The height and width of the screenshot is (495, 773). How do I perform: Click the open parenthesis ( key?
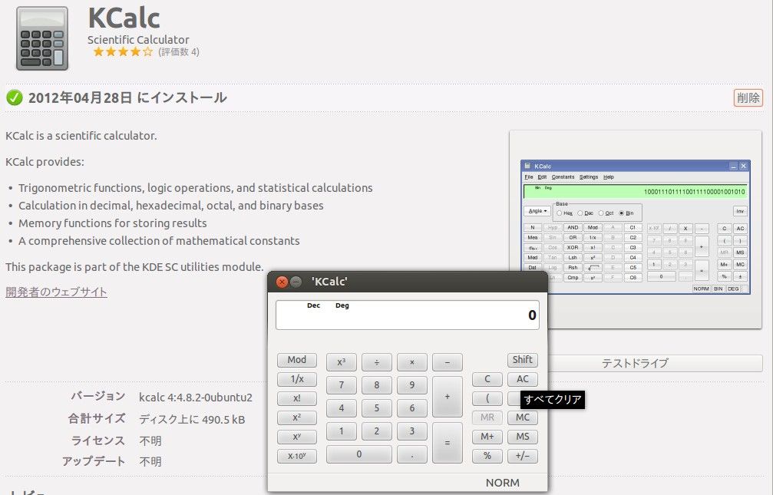(x=487, y=398)
